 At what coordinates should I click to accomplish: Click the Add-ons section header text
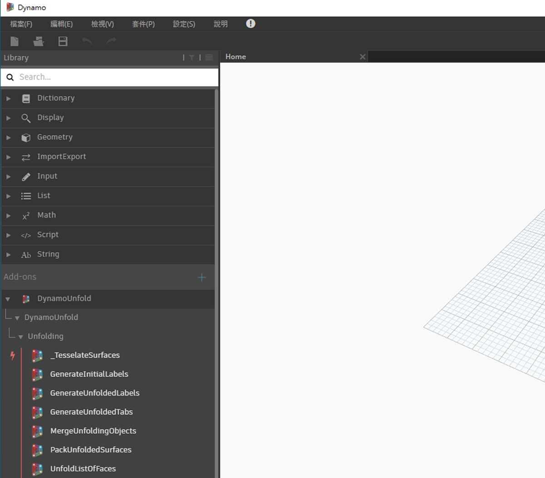[20, 277]
